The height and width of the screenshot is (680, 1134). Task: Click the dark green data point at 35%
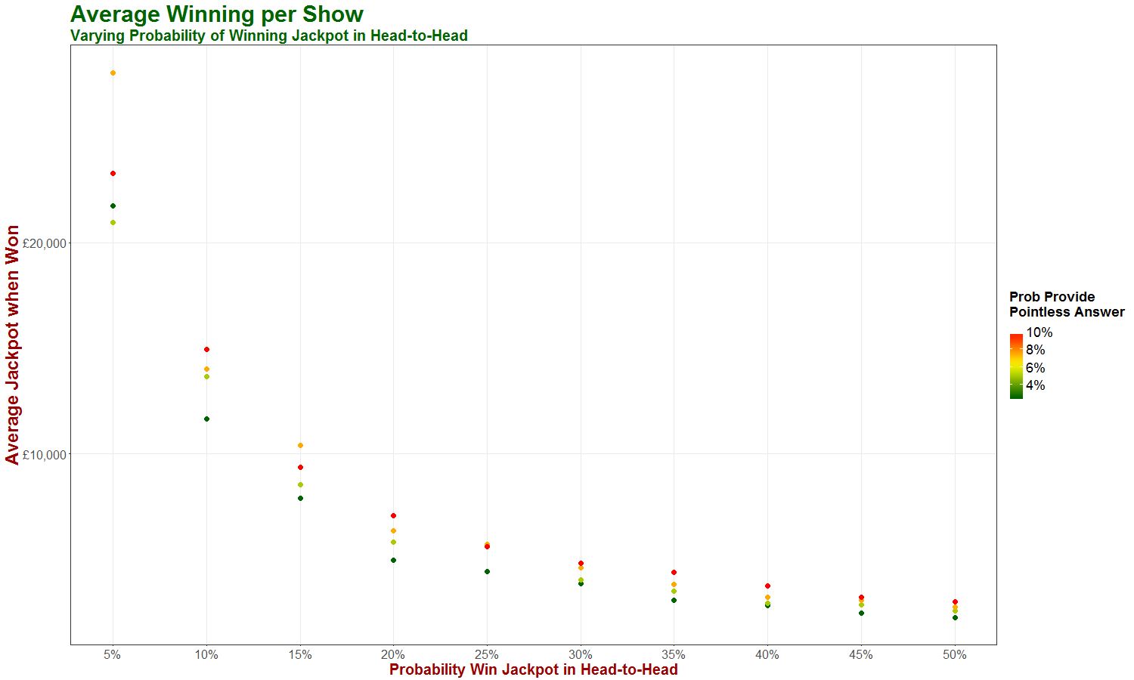[674, 601]
